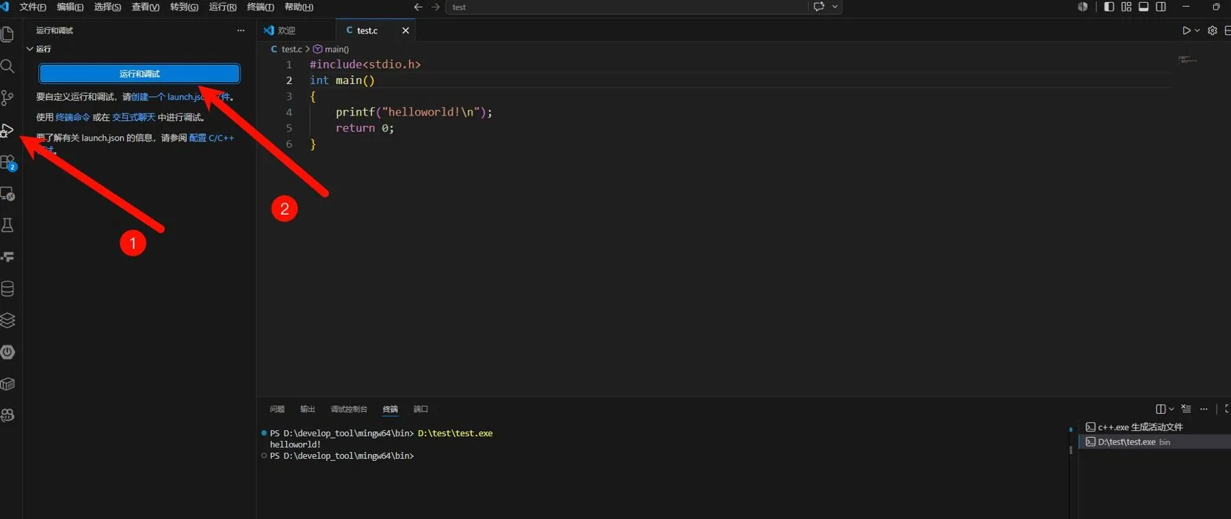This screenshot has width=1231, height=519.
Task: Open the Explorer view in activity bar
Action: point(8,34)
